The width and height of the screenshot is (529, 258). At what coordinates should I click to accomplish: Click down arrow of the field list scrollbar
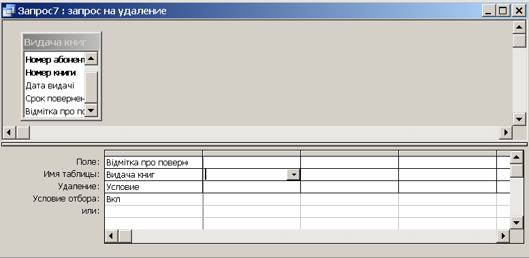(91, 110)
